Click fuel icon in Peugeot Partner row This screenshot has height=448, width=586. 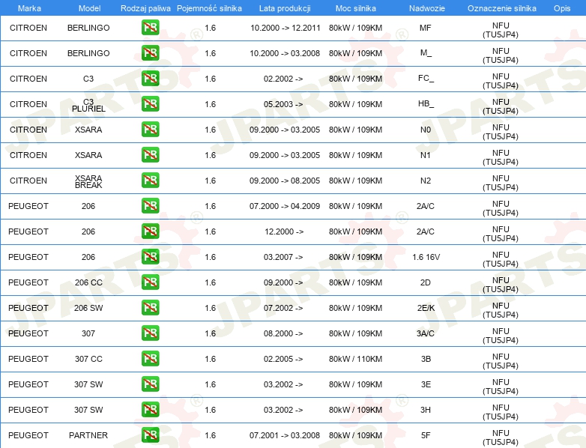150,435
